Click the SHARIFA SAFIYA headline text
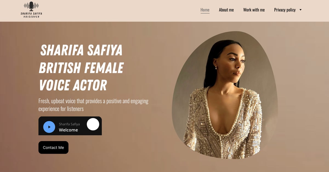329x172 pixels. [x=81, y=50]
